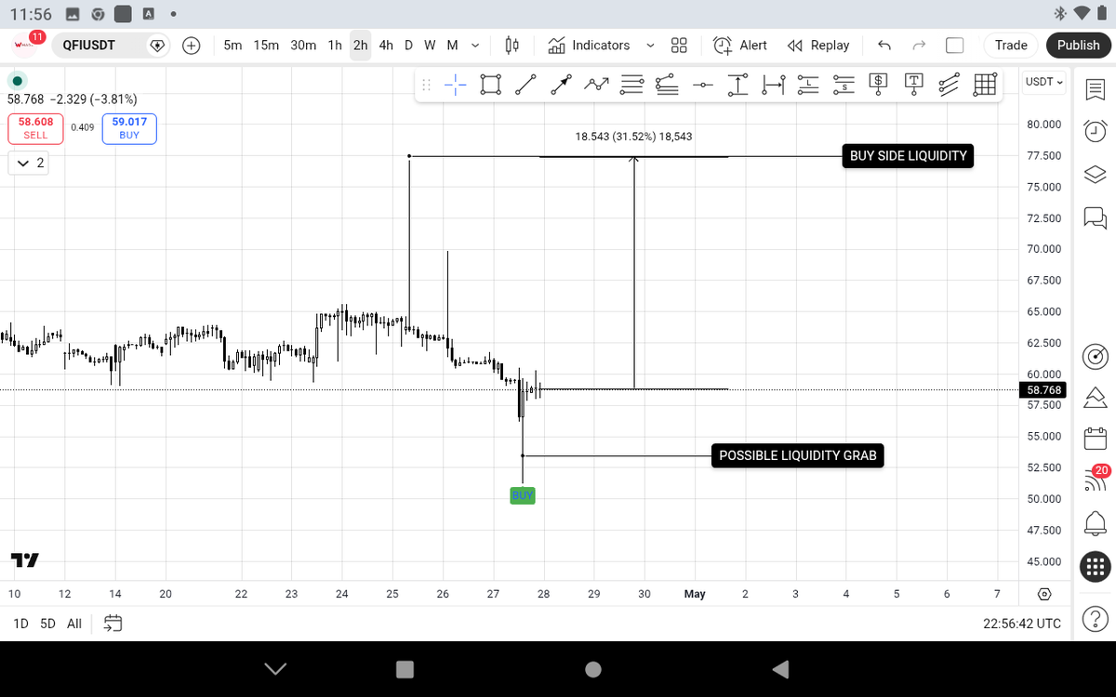The height and width of the screenshot is (697, 1116).
Task: Select the trend-based Fib extension tool
Action: pyautogui.click(x=667, y=85)
